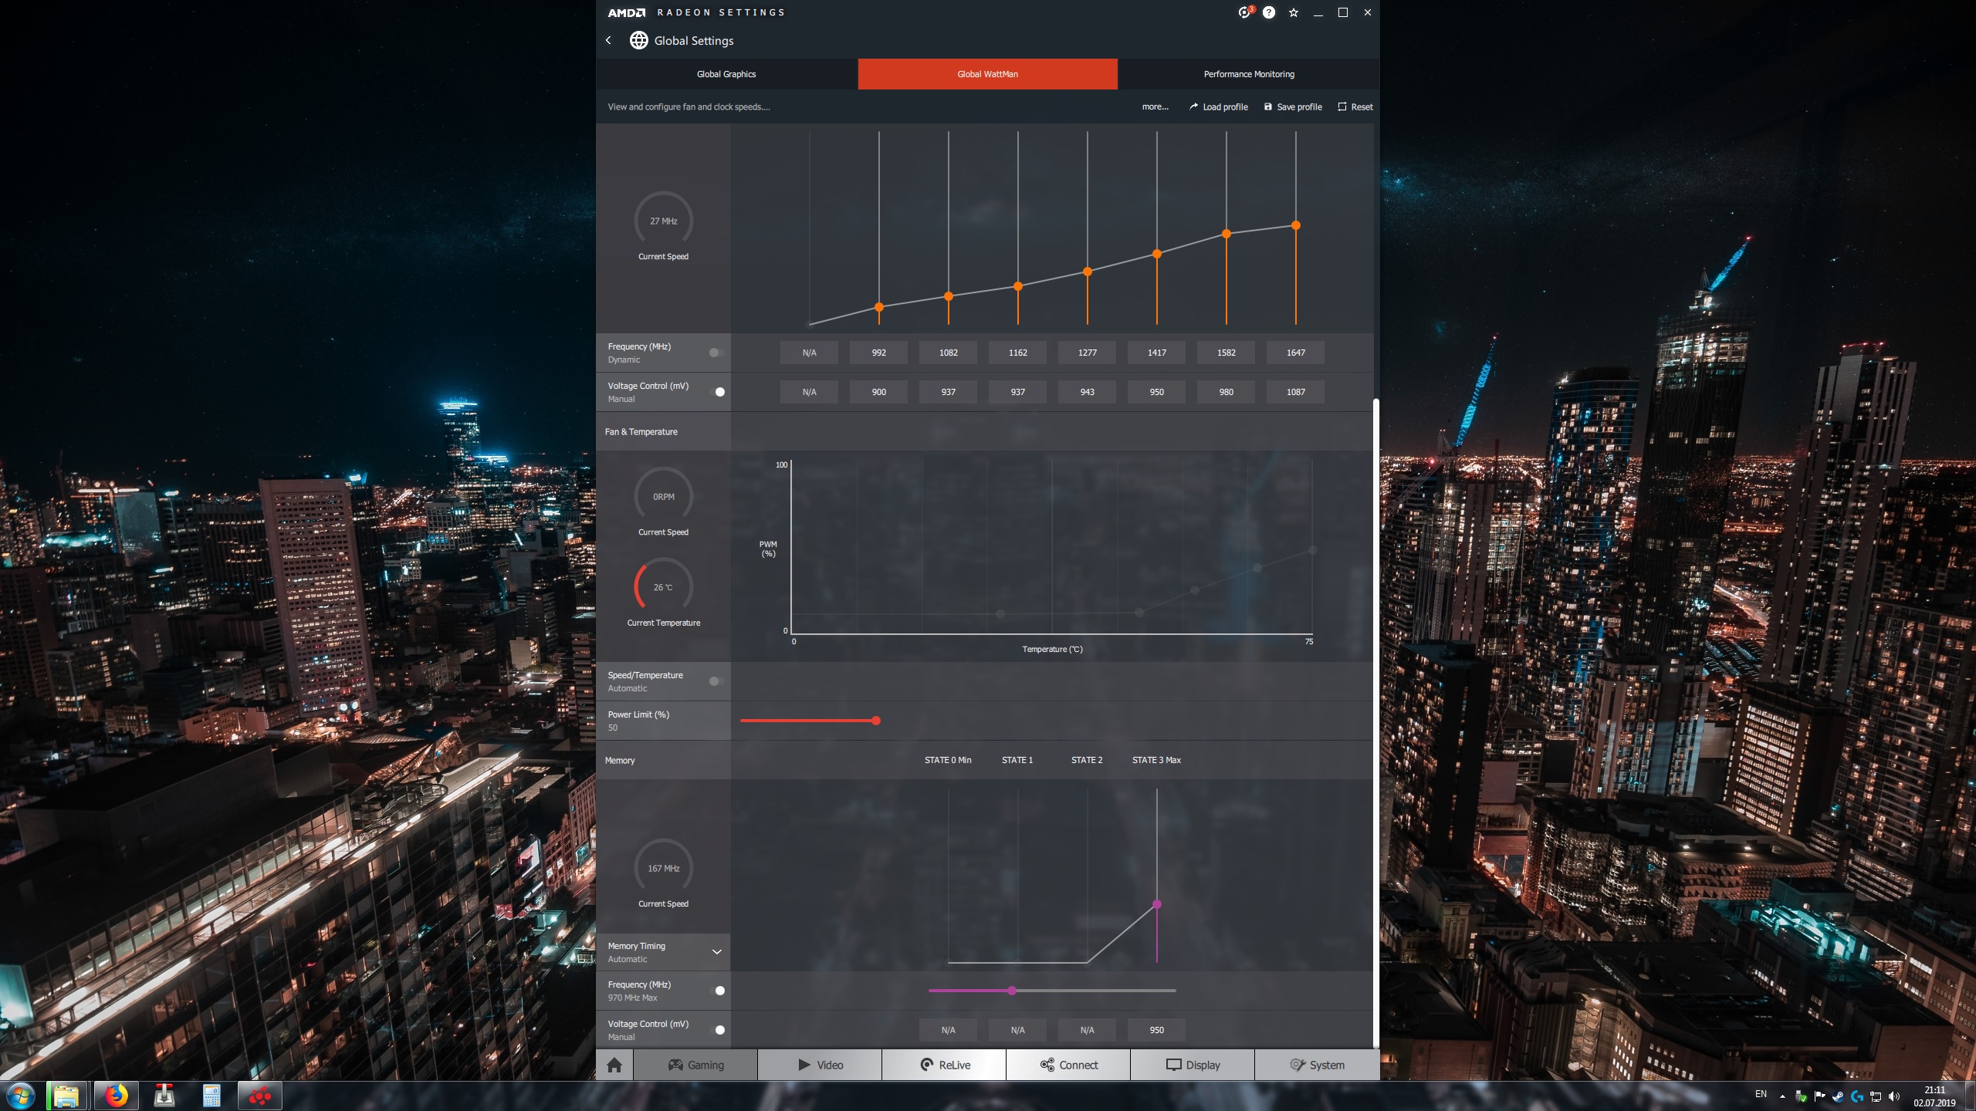The height and width of the screenshot is (1111, 1976).
Task: Expand the more... description link
Action: pos(1155,107)
